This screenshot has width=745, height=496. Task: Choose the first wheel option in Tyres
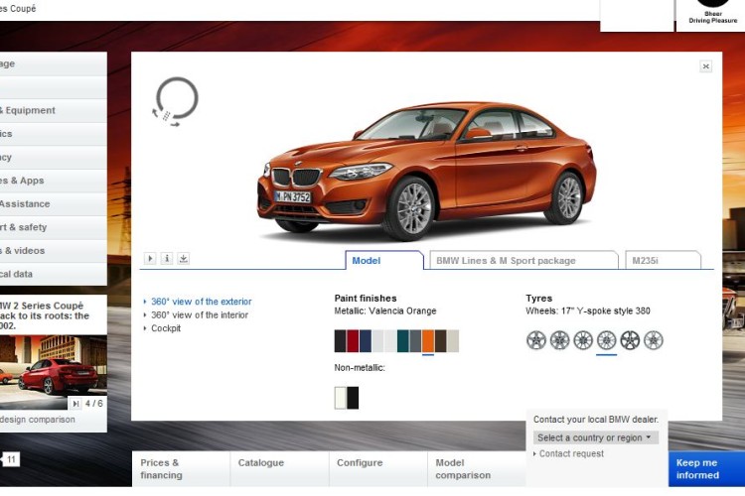coord(536,340)
